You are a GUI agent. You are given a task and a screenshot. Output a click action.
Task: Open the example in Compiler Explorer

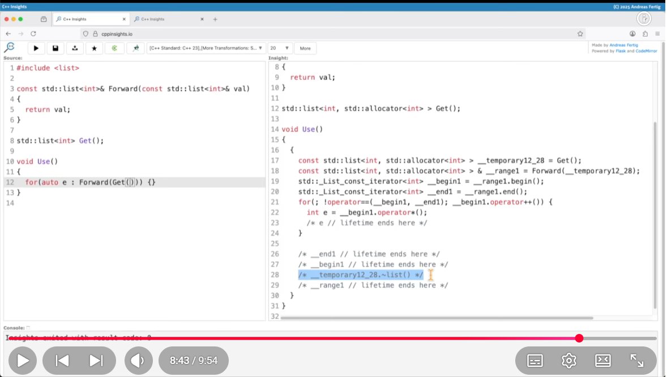(x=113, y=48)
